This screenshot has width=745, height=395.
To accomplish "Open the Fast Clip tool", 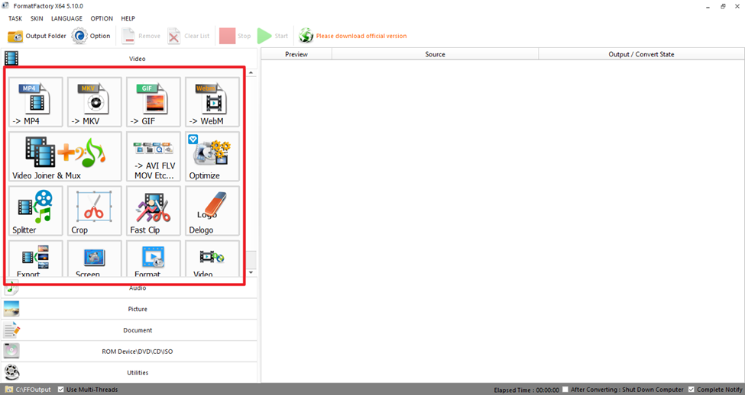I will coord(154,211).
